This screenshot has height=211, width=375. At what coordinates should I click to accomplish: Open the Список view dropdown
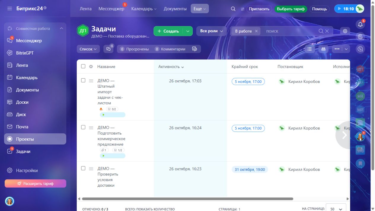point(88,49)
